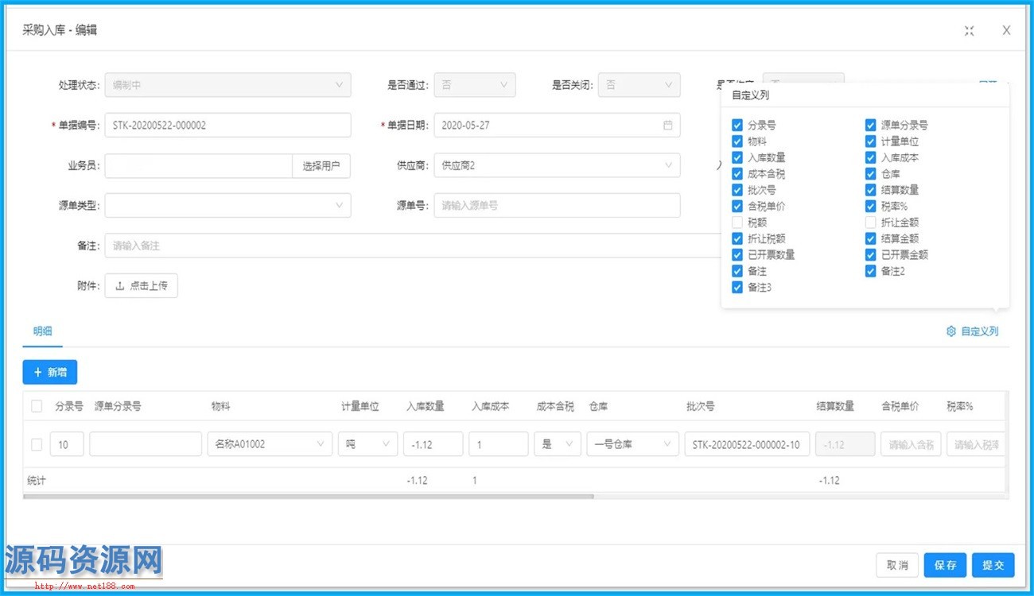The height and width of the screenshot is (596, 1034).
Task: Click the 保存 button
Action: tap(945, 565)
